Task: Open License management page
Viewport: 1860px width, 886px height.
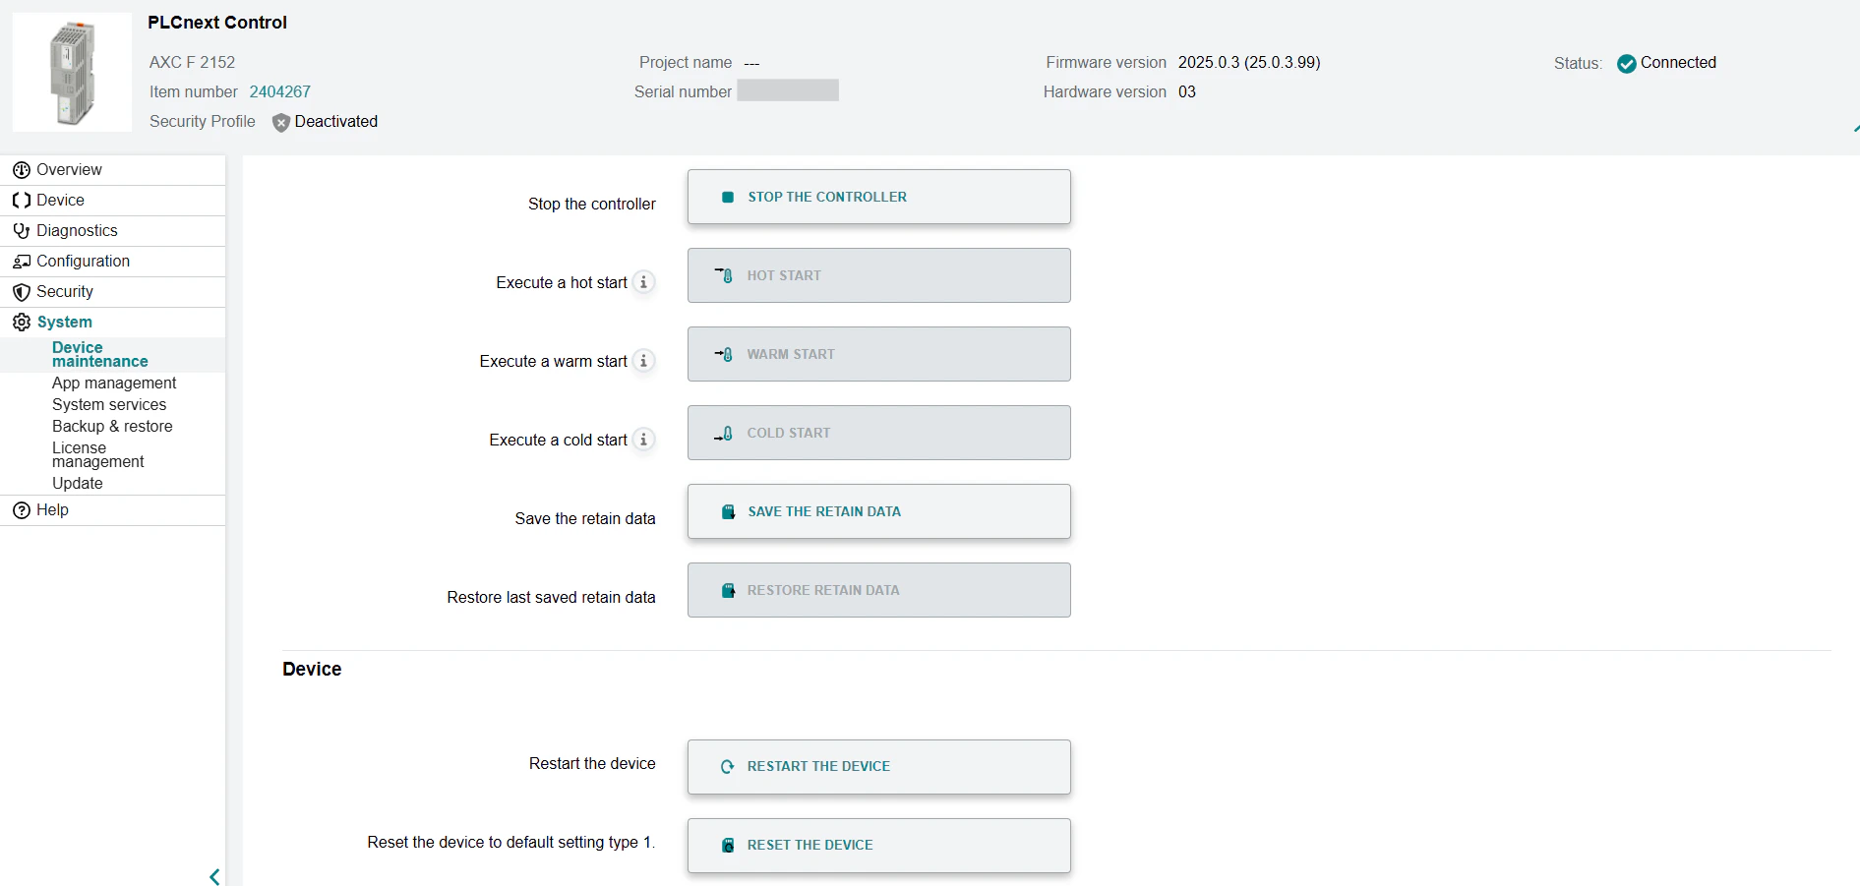Action: (98, 455)
